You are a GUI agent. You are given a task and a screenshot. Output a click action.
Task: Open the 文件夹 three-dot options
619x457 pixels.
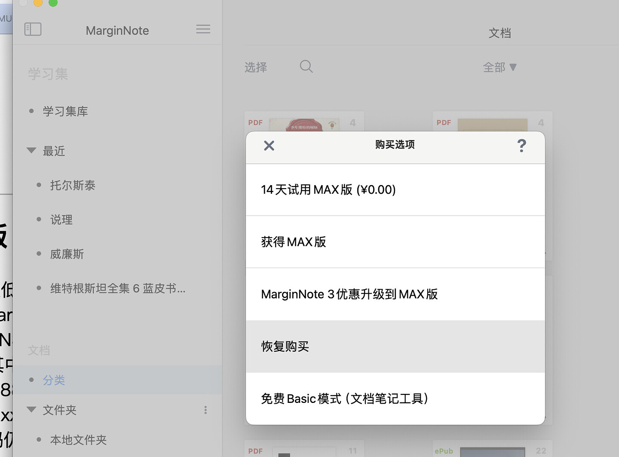click(x=205, y=410)
